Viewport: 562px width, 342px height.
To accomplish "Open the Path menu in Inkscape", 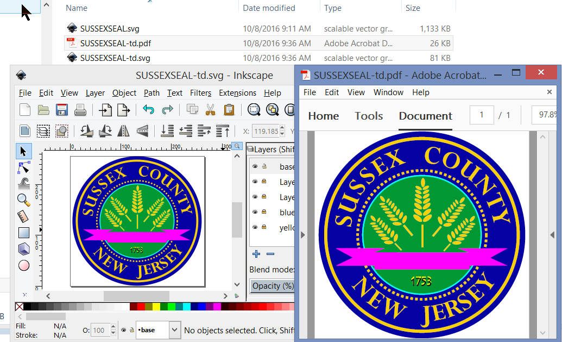I will [151, 93].
